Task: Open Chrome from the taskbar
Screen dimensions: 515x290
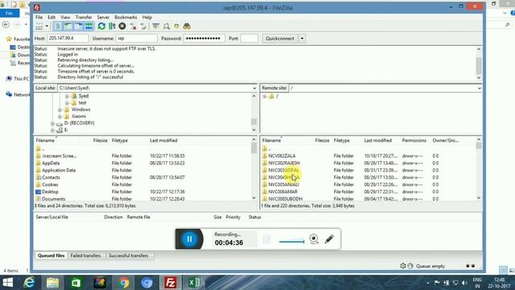Action: point(124,283)
